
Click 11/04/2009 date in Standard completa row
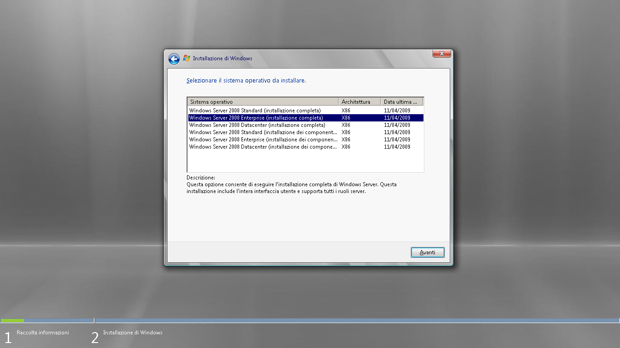397,111
